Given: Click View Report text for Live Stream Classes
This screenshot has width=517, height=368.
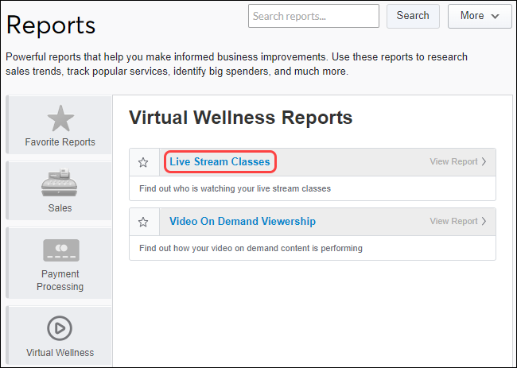Looking at the screenshot, I should click(x=453, y=162).
